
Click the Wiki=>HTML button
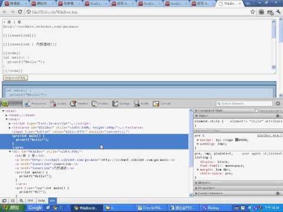pyautogui.click(x=15, y=78)
